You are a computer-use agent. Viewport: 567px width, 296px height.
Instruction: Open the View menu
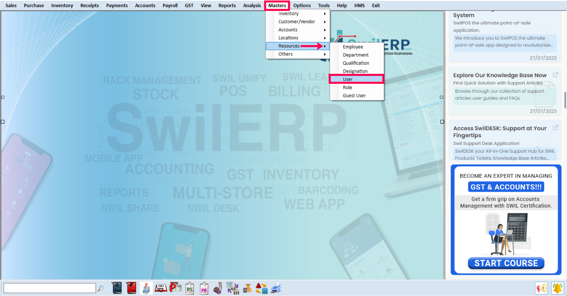tap(206, 5)
